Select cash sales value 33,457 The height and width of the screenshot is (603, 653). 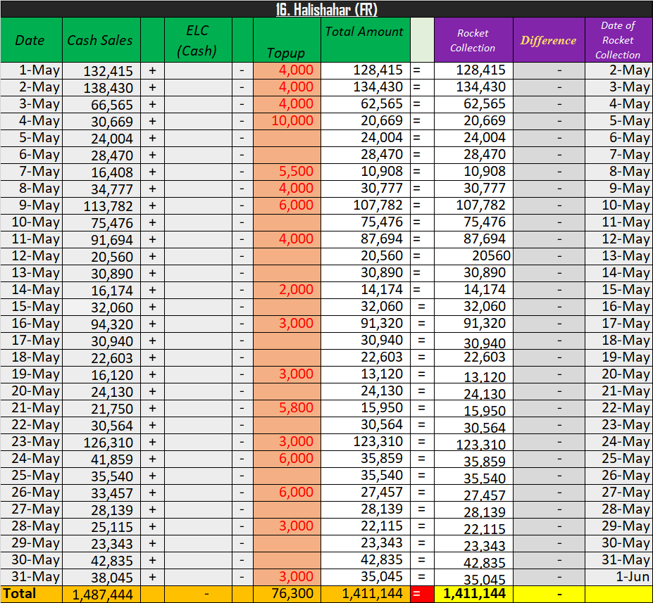101,493
